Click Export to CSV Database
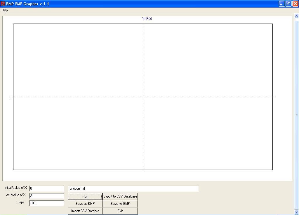This screenshot has width=299, height=215. point(120,196)
